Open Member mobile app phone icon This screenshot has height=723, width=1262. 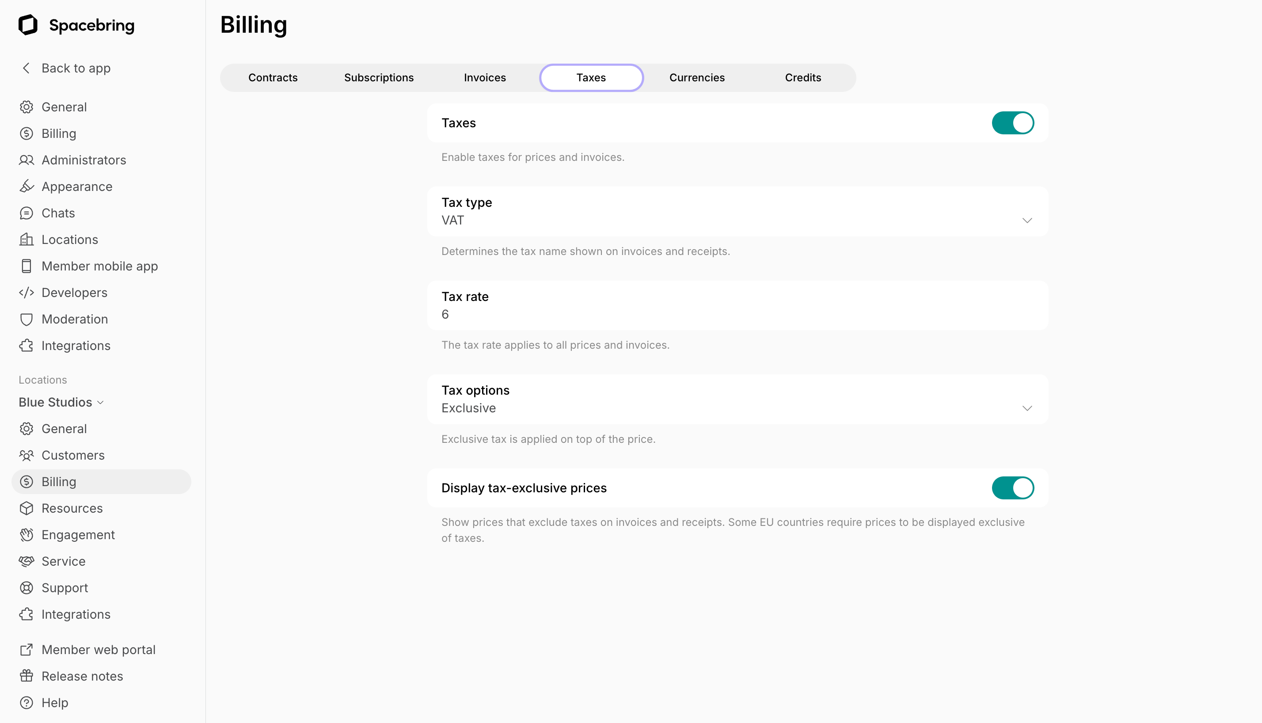27,266
